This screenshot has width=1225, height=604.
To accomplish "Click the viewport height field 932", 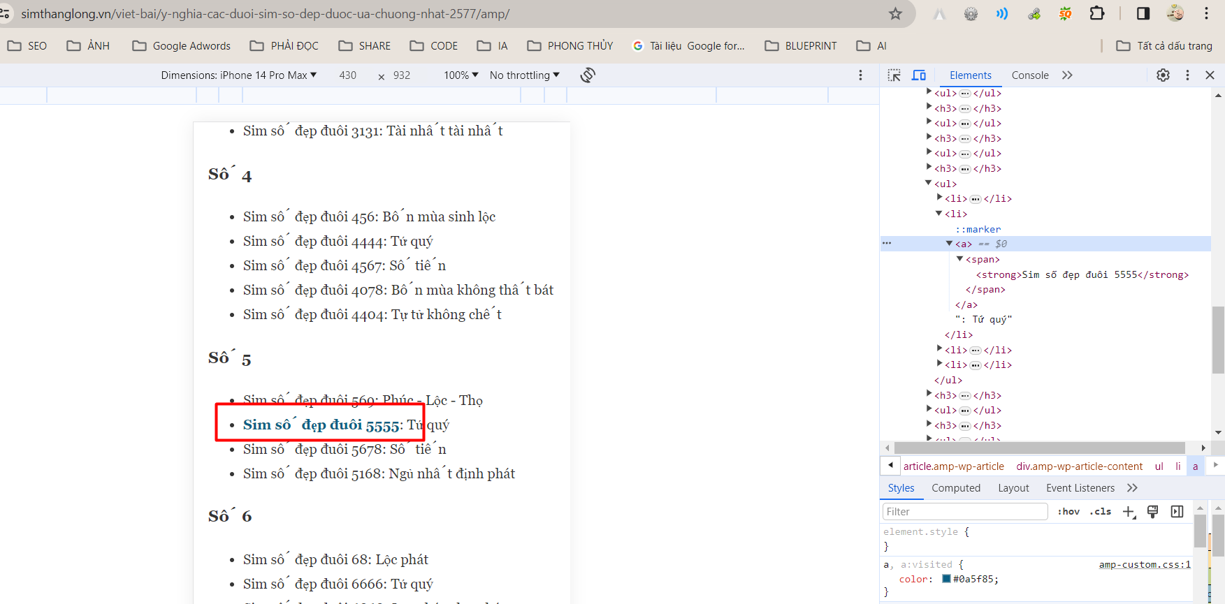I will [x=402, y=75].
